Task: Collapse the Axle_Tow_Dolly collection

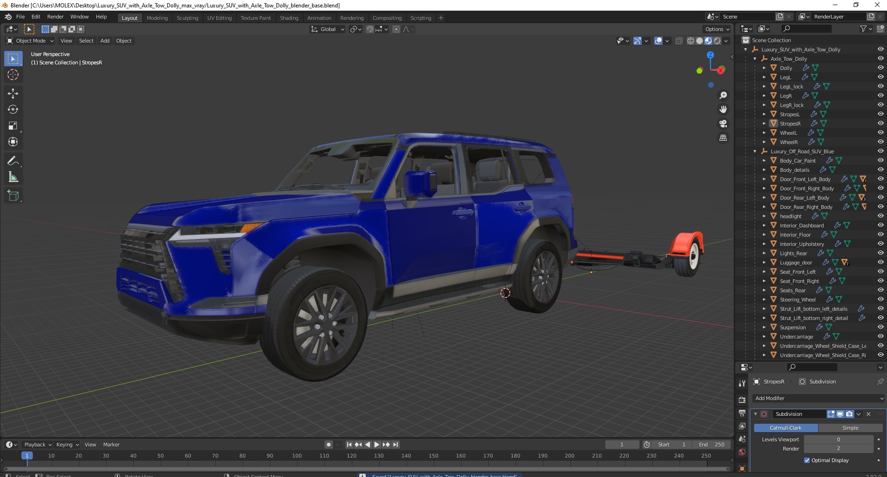Action: 755,59
